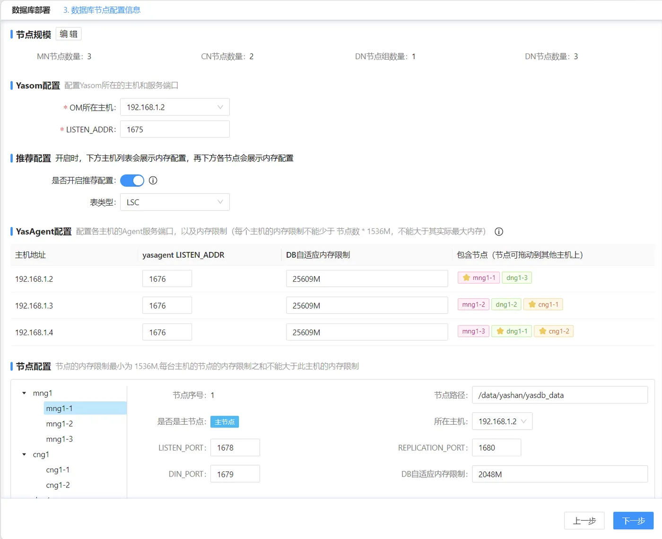Screen dimensions: 662x539
Task: Click the dng1-3 node tag
Action: click(x=517, y=278)
